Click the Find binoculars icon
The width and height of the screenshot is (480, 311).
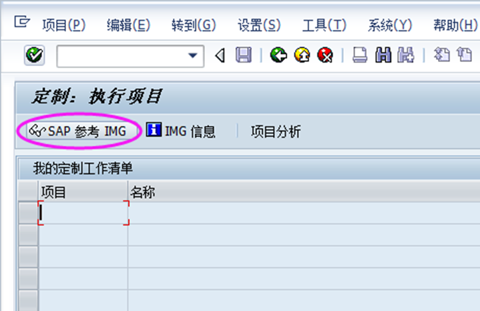383,55
